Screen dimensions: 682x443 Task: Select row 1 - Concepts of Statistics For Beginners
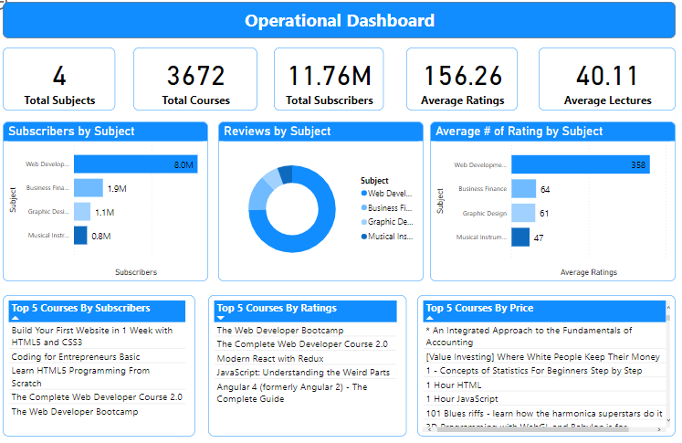[x=544, y=371]
